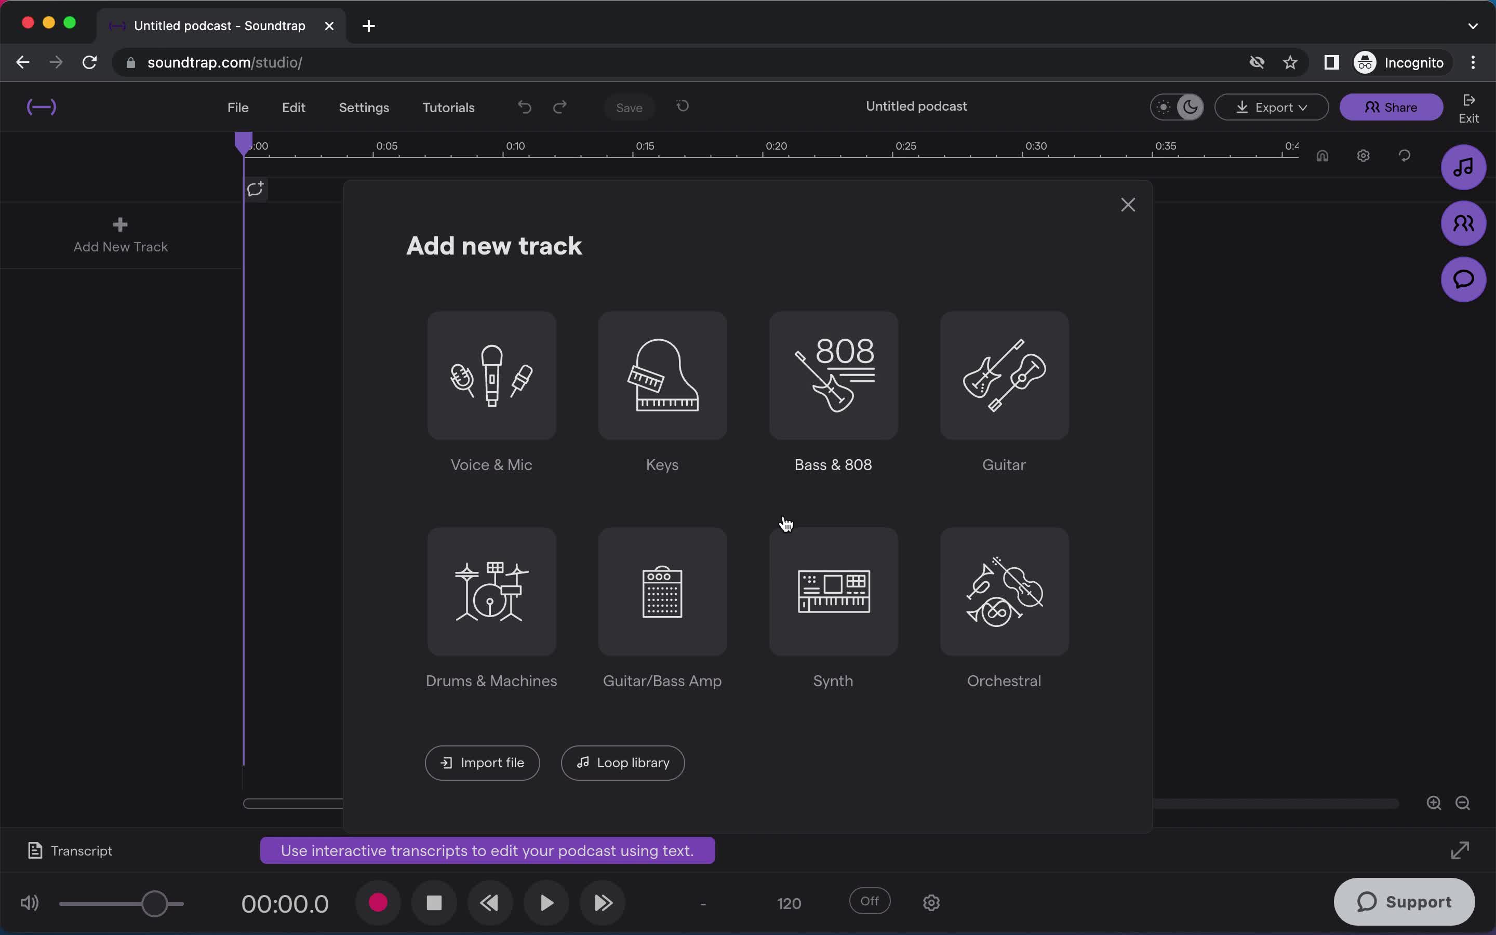Click the Edit menu item
This screenshot has width=1496, height=935.
293,108
